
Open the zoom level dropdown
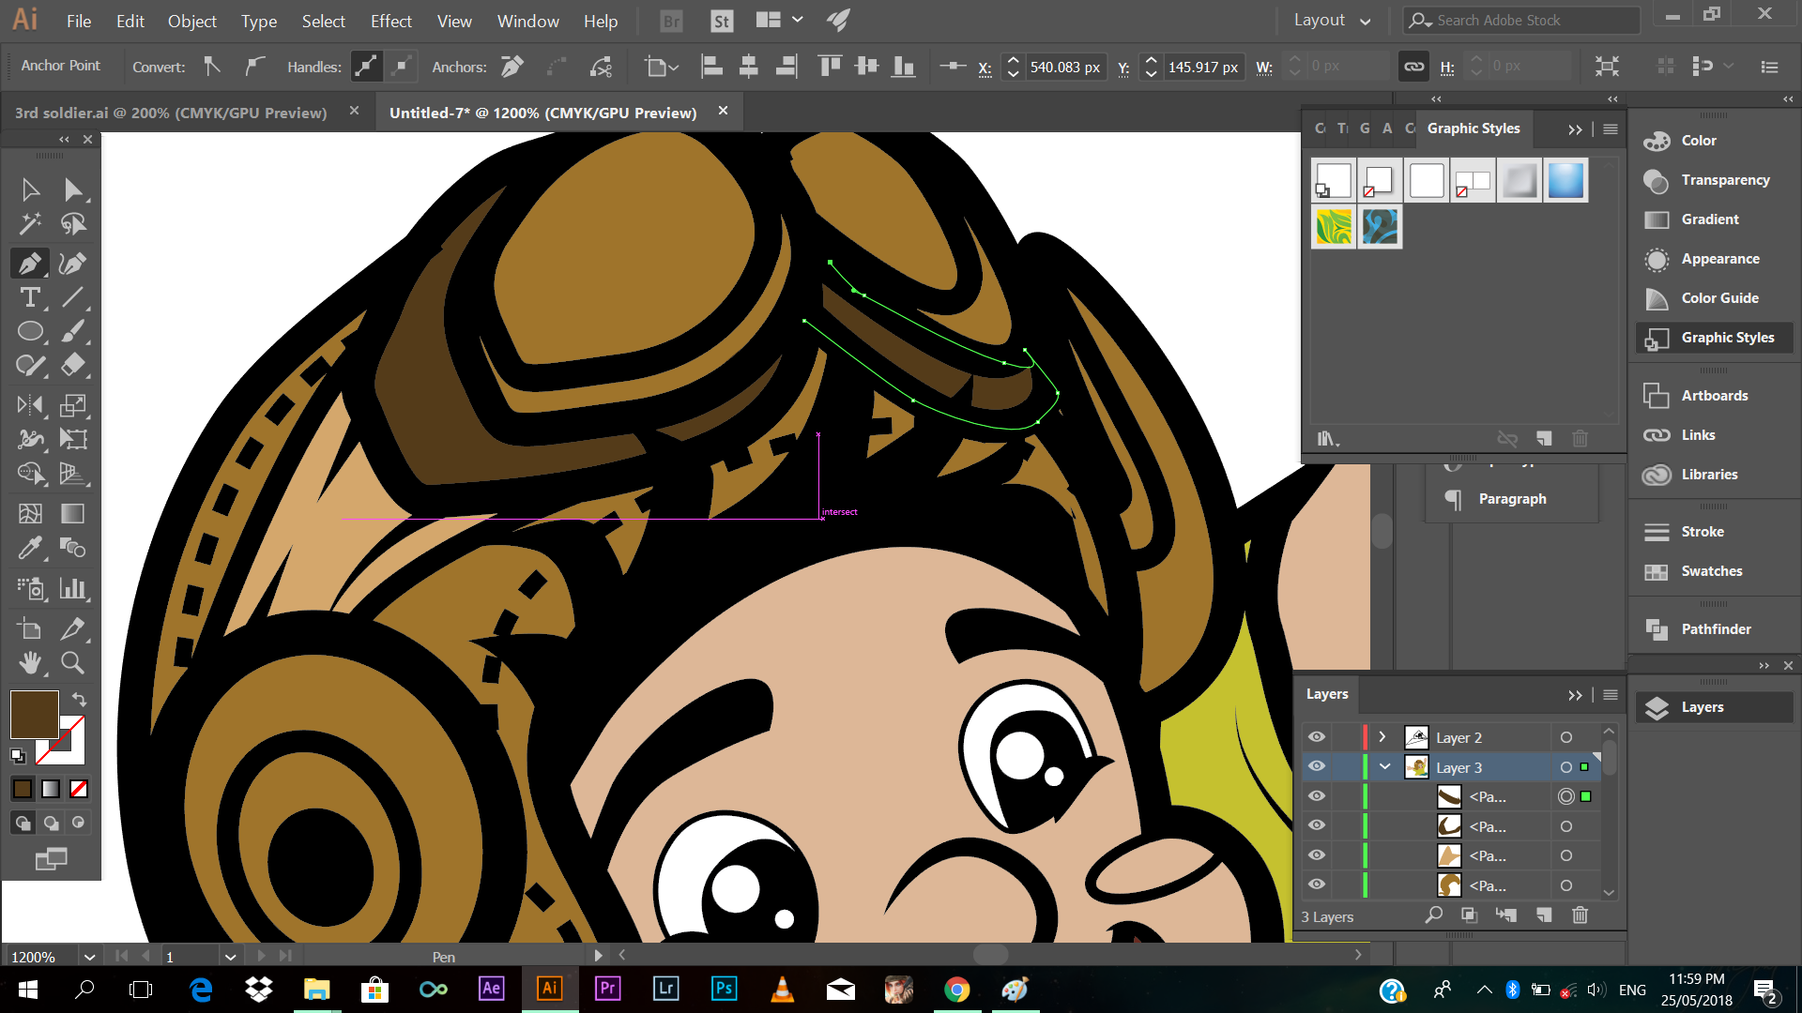89,957
